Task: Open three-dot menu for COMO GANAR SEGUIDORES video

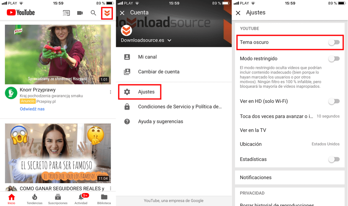Action: coord(110,189)
